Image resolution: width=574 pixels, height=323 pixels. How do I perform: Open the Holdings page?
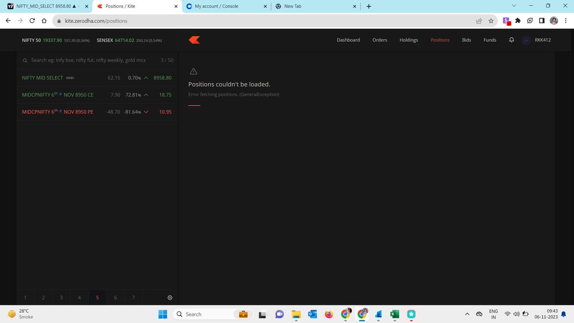[409, 40]
